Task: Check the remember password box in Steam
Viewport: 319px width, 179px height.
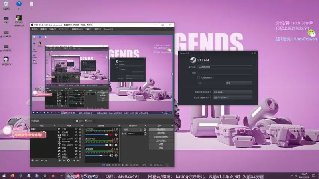Action: coord(199,78)
